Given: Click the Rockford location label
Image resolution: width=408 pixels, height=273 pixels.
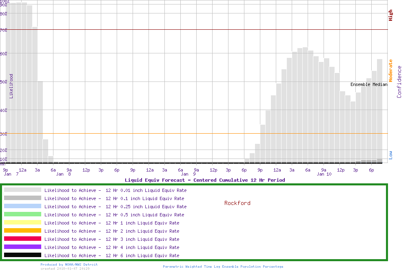Looking at the screenshot, I should [237, 203].
